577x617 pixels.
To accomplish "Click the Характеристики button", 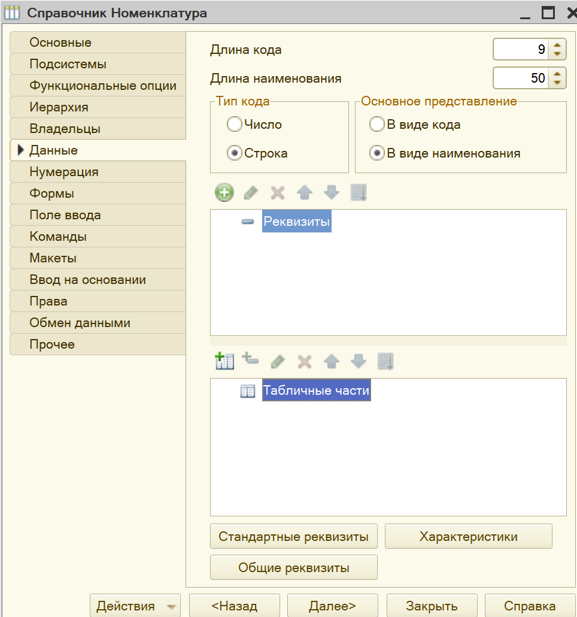I will click(469, 536).
